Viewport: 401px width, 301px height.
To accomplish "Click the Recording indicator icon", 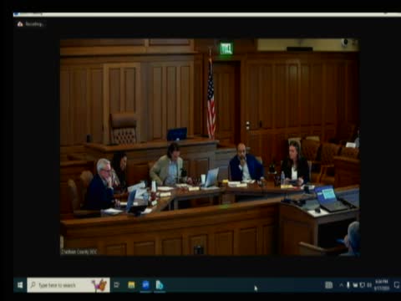I will (x=20, y=24).
